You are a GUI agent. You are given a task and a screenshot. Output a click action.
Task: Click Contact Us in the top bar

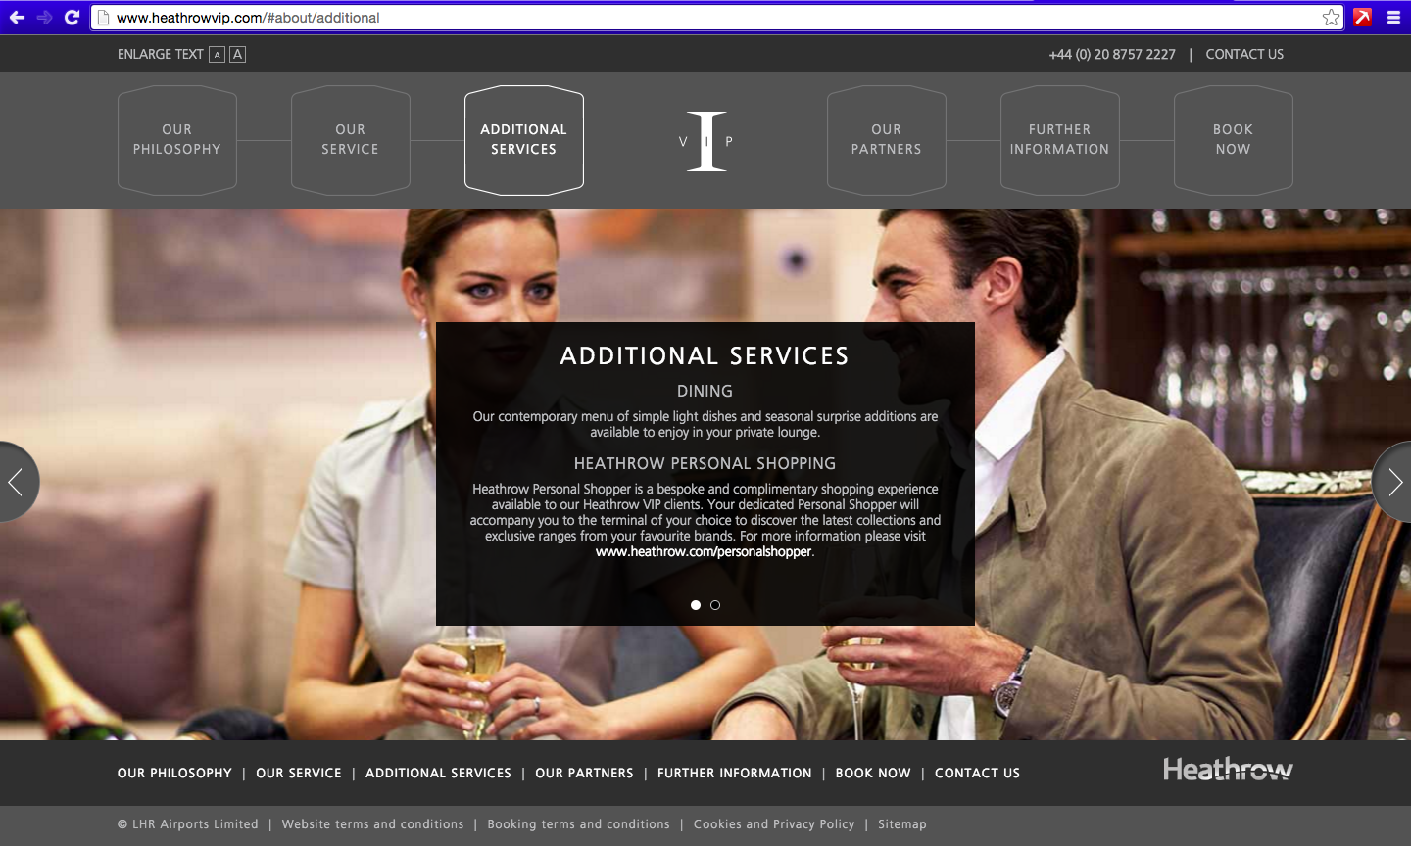pyautogui.click(x=1244, y=55)
